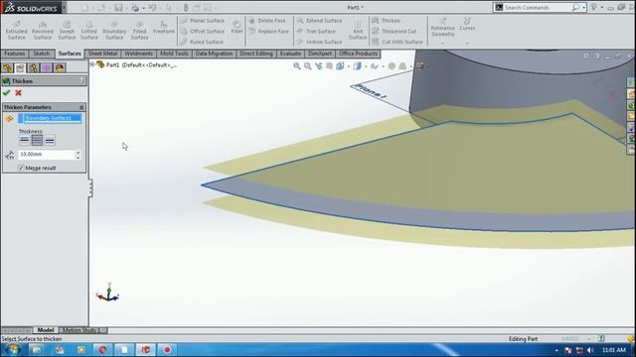636x357 pixels.
Task: Open the Boundary Surface tool
Action: click(114, 31)
